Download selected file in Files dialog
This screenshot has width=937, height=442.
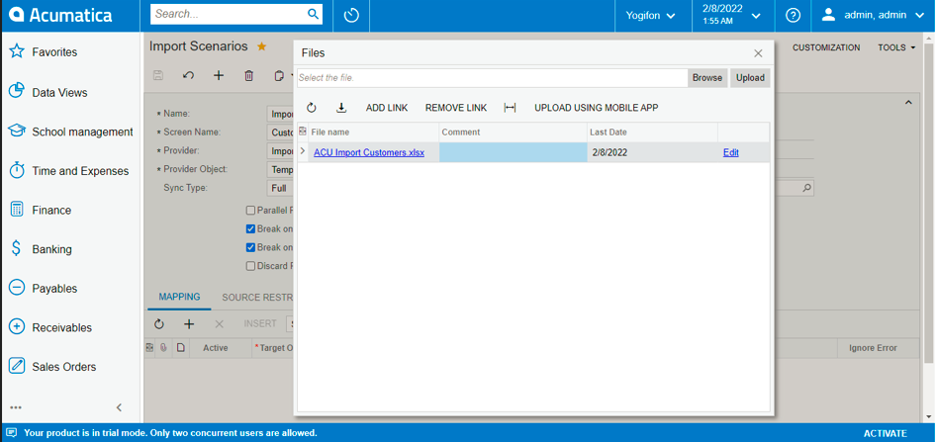coord(341,108)
